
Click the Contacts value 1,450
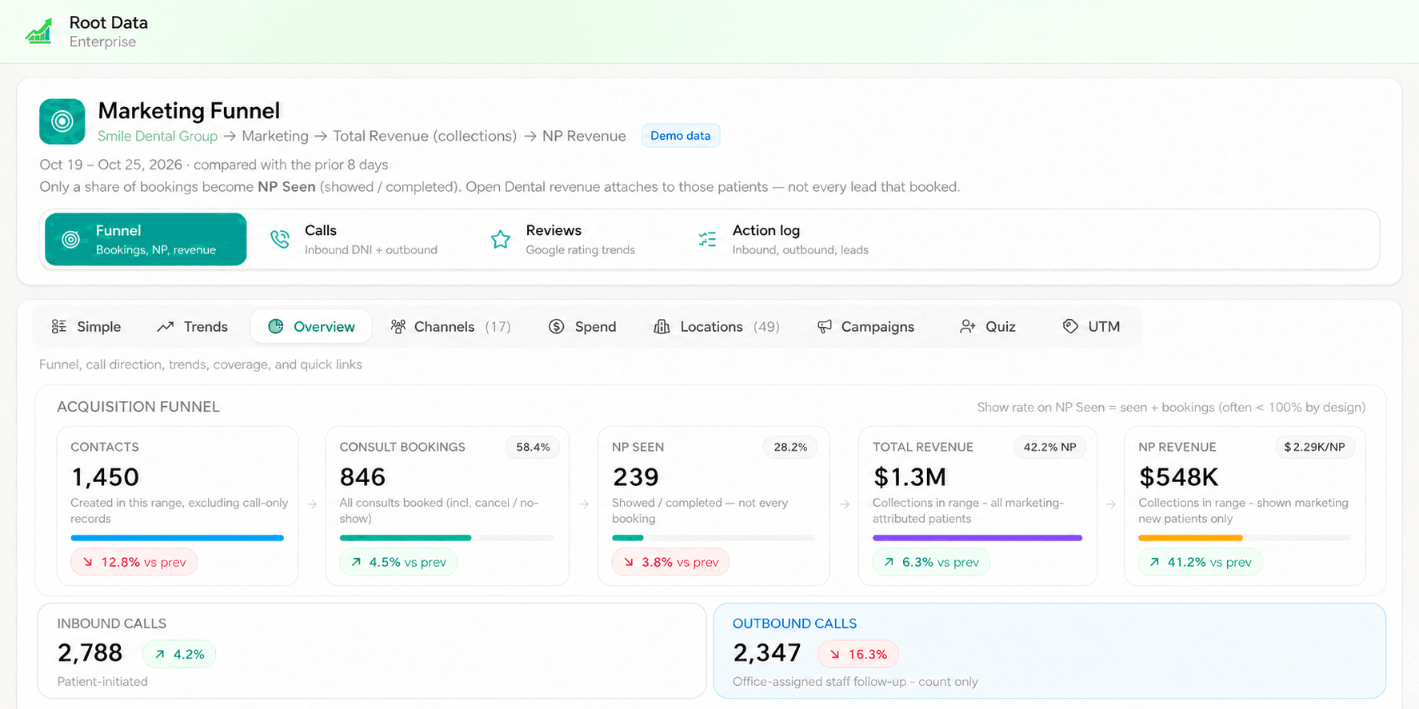105,477
